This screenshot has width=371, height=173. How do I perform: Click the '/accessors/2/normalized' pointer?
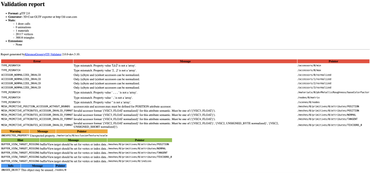pos(314,83)
